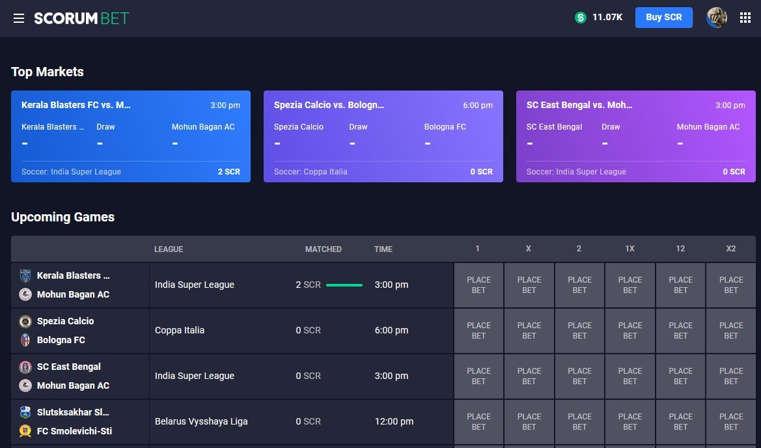Open the user profile avatar
Image resolution: width=761 pixels, height=448 pixels.
(x=716, y=18)
